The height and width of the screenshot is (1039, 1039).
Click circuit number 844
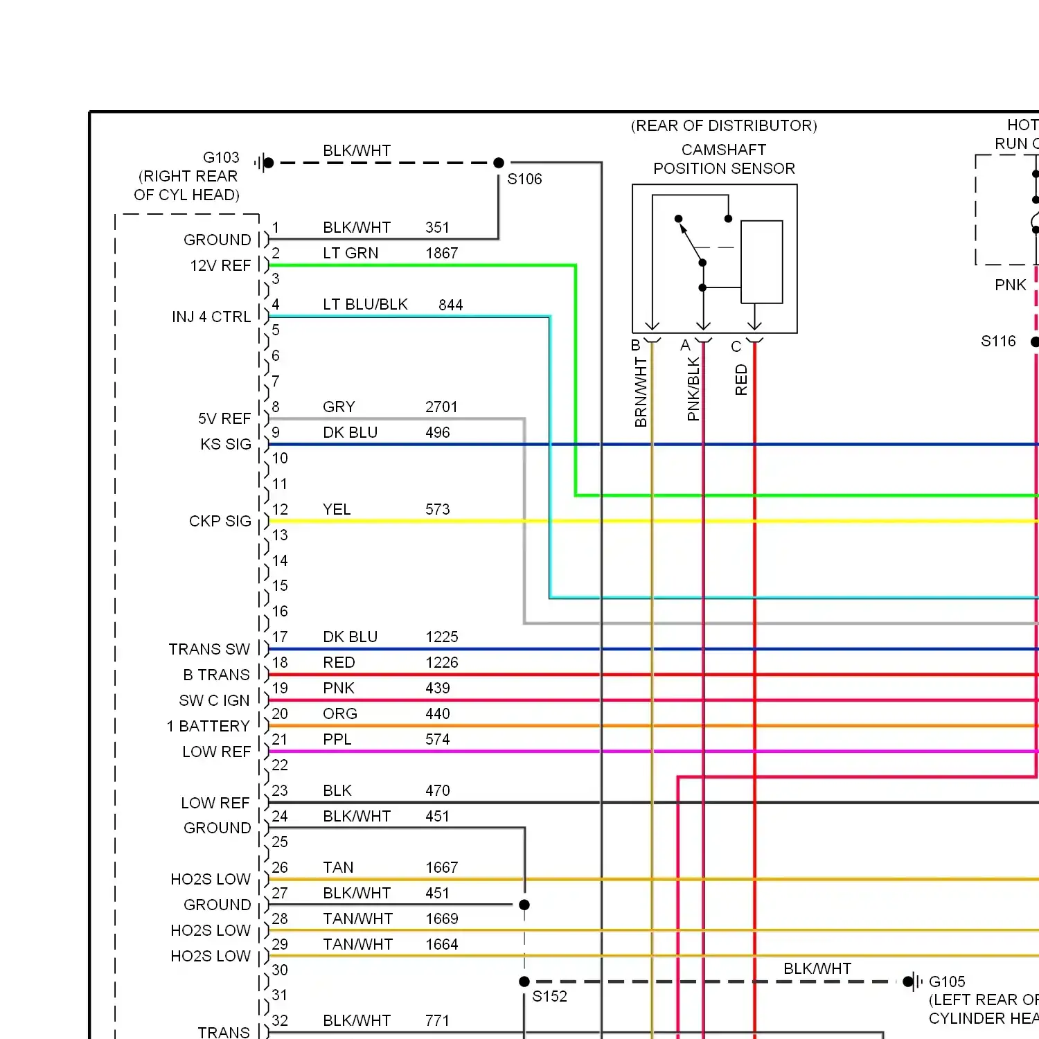451,305
